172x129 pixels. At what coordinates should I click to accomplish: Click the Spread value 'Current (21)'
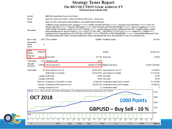point(155,52)
